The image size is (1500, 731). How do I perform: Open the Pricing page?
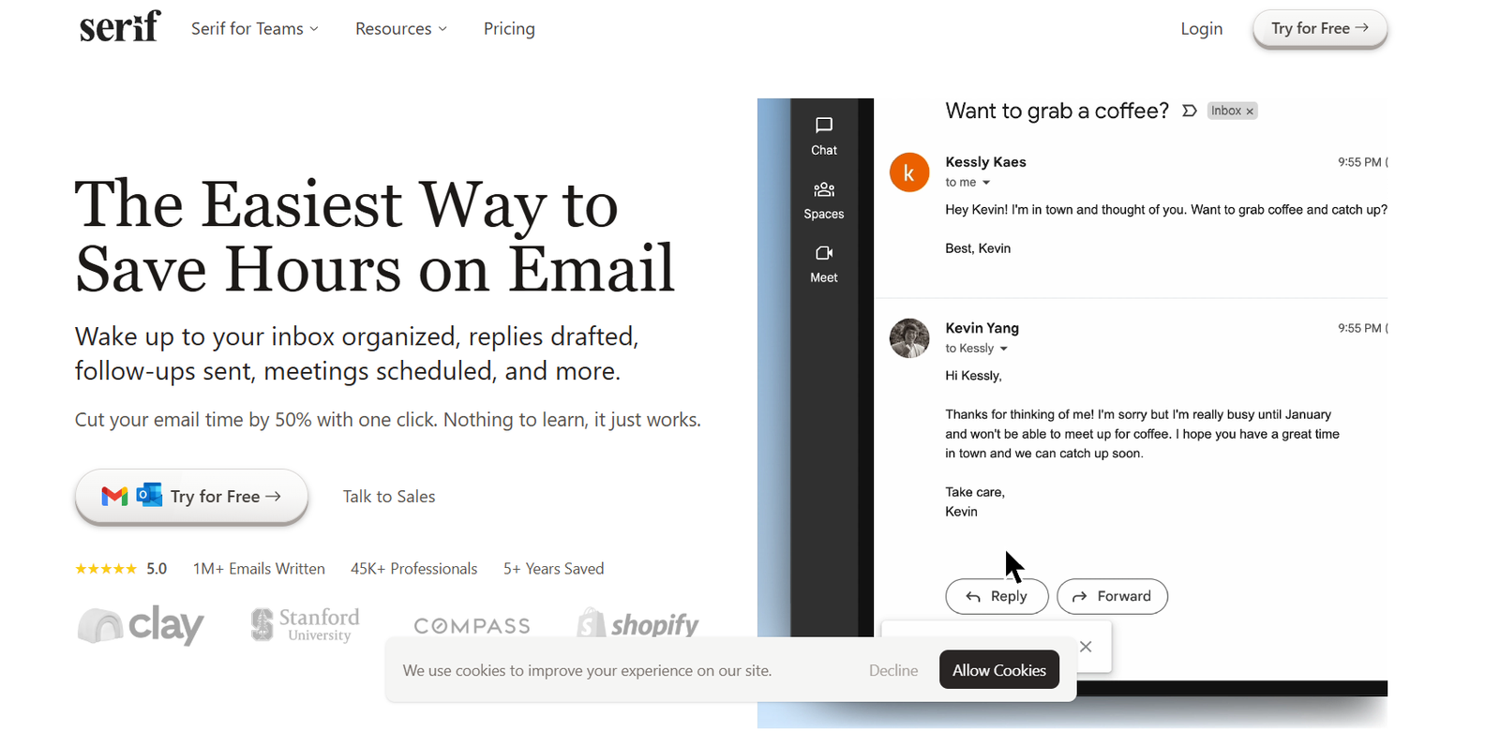pos(509,29)
